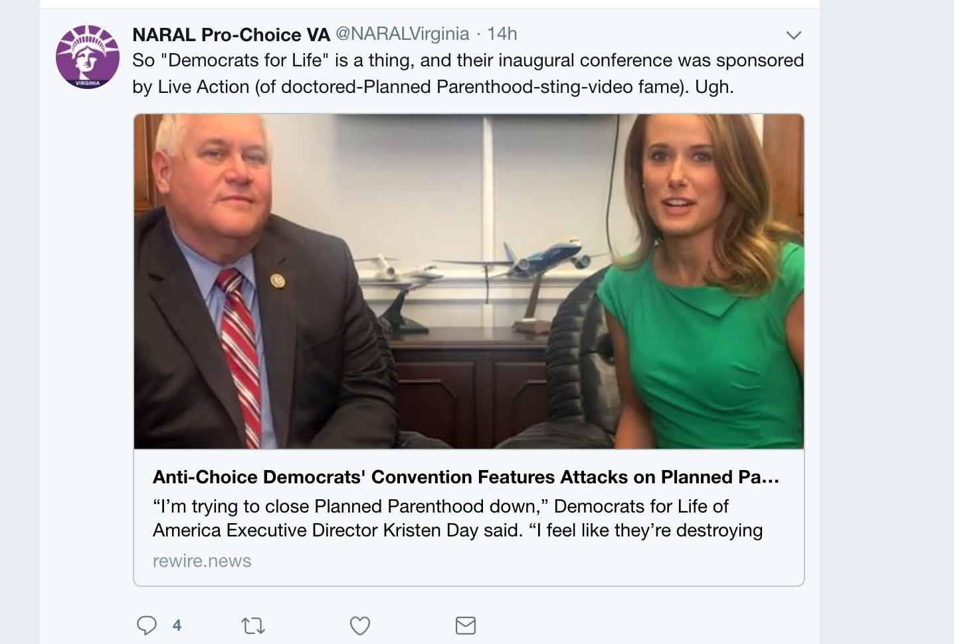
Task: Click the reply speech bubble icon
Action: tap(146, 625)
